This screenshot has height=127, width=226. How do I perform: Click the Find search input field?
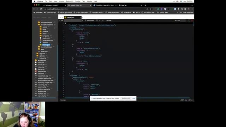(x=73, y=20)
